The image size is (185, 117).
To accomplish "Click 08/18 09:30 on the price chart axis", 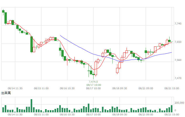I will pyautogui.click(x=119, y=88).
